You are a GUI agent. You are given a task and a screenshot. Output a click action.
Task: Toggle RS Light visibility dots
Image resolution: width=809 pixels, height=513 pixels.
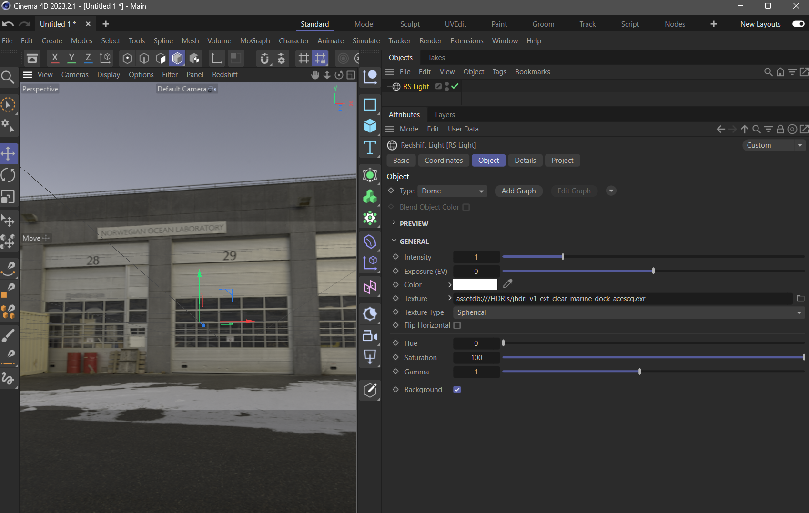pyautogui.click(x=446, y=86)
